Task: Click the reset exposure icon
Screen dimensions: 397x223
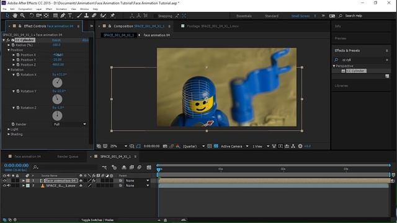Action: pos(300,146)
